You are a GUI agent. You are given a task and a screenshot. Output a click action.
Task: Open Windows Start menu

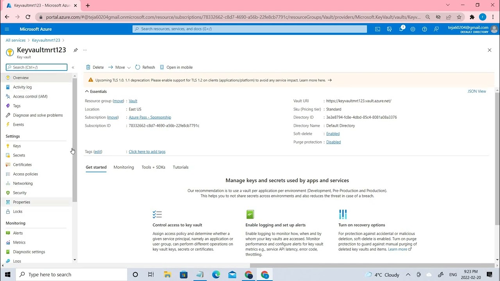[x=7, y=274]
